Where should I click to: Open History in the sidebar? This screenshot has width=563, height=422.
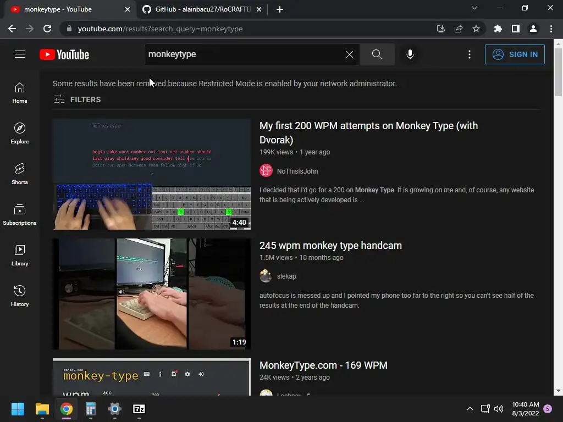pos(20,296)
